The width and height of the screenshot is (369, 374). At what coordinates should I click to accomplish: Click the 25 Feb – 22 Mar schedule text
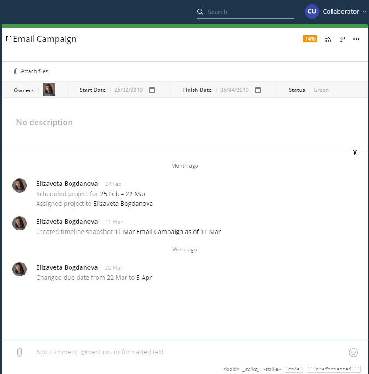click(x=123, y=194)
